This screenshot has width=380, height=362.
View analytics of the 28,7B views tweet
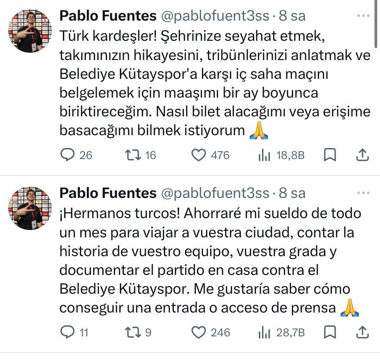(264, 332)
